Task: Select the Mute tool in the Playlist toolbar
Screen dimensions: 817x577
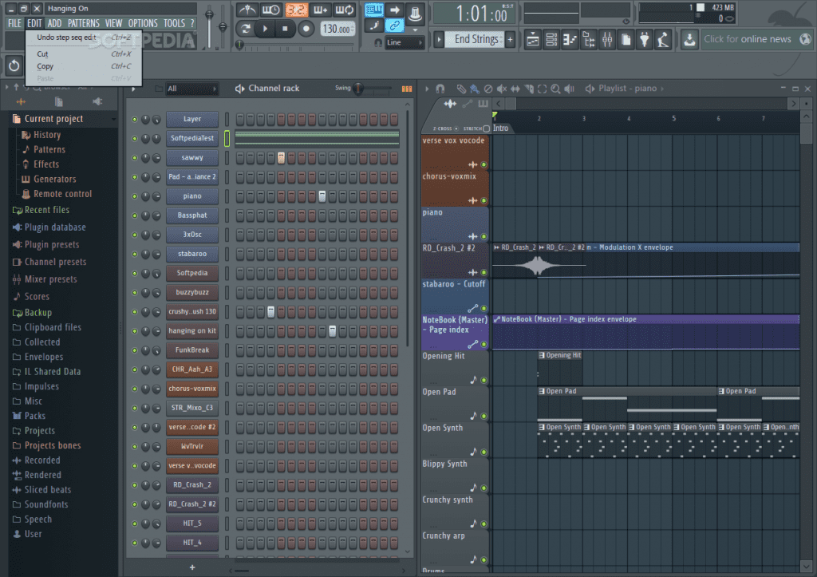Action: tap(501, 88)
